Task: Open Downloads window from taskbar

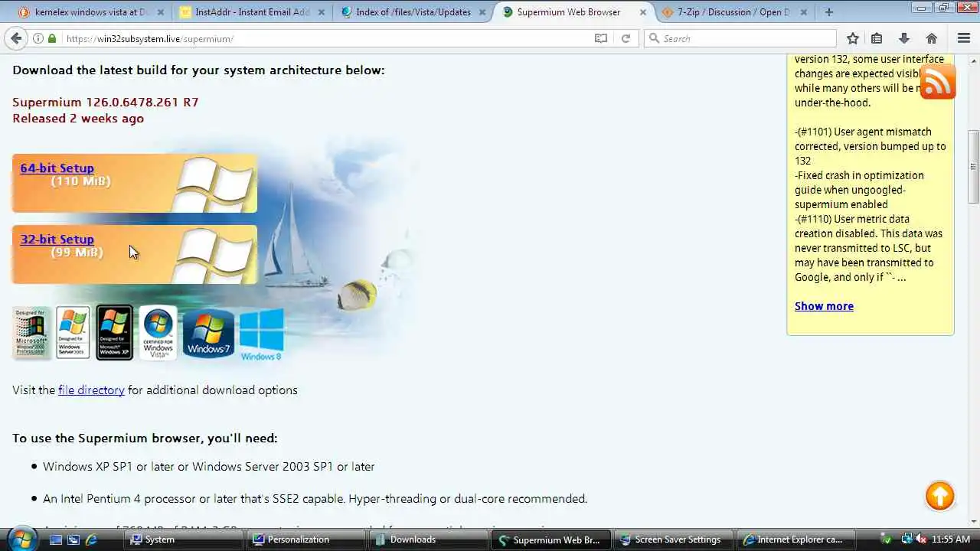Action: click(x=429, y=540)
